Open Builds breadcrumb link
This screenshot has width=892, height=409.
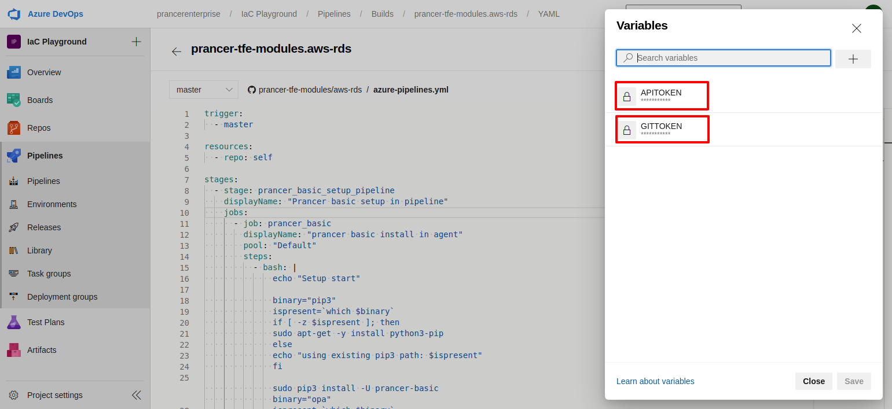pyautogui.click(x=383, y=14)
